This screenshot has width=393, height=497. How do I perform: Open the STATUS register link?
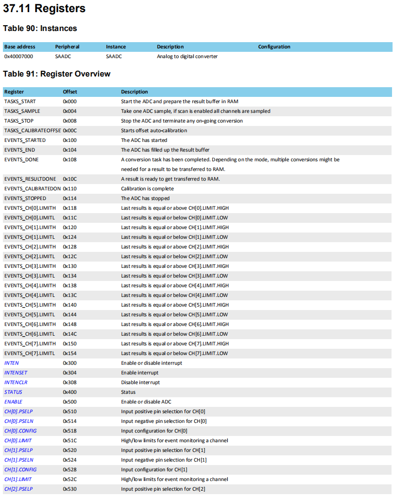tap(13, 392)
